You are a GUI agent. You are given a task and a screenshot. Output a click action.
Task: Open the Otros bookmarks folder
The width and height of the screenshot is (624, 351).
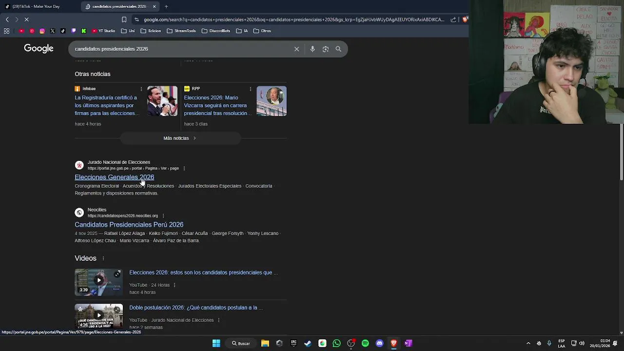(262, 31)
